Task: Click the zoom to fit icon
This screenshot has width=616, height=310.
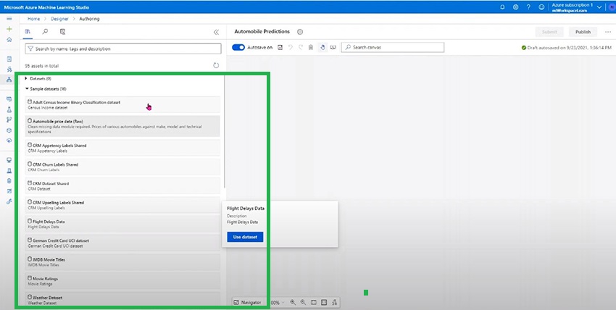Action: click(x=314, y=303)
